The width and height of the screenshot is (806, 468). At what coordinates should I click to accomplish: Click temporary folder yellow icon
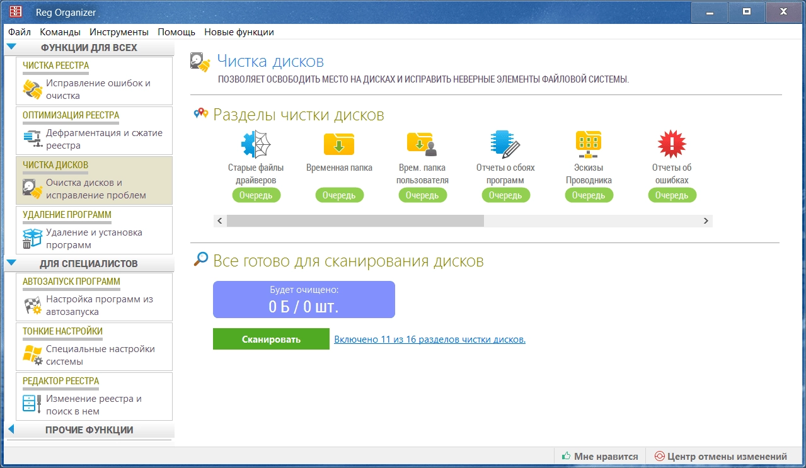pos(339,144)
